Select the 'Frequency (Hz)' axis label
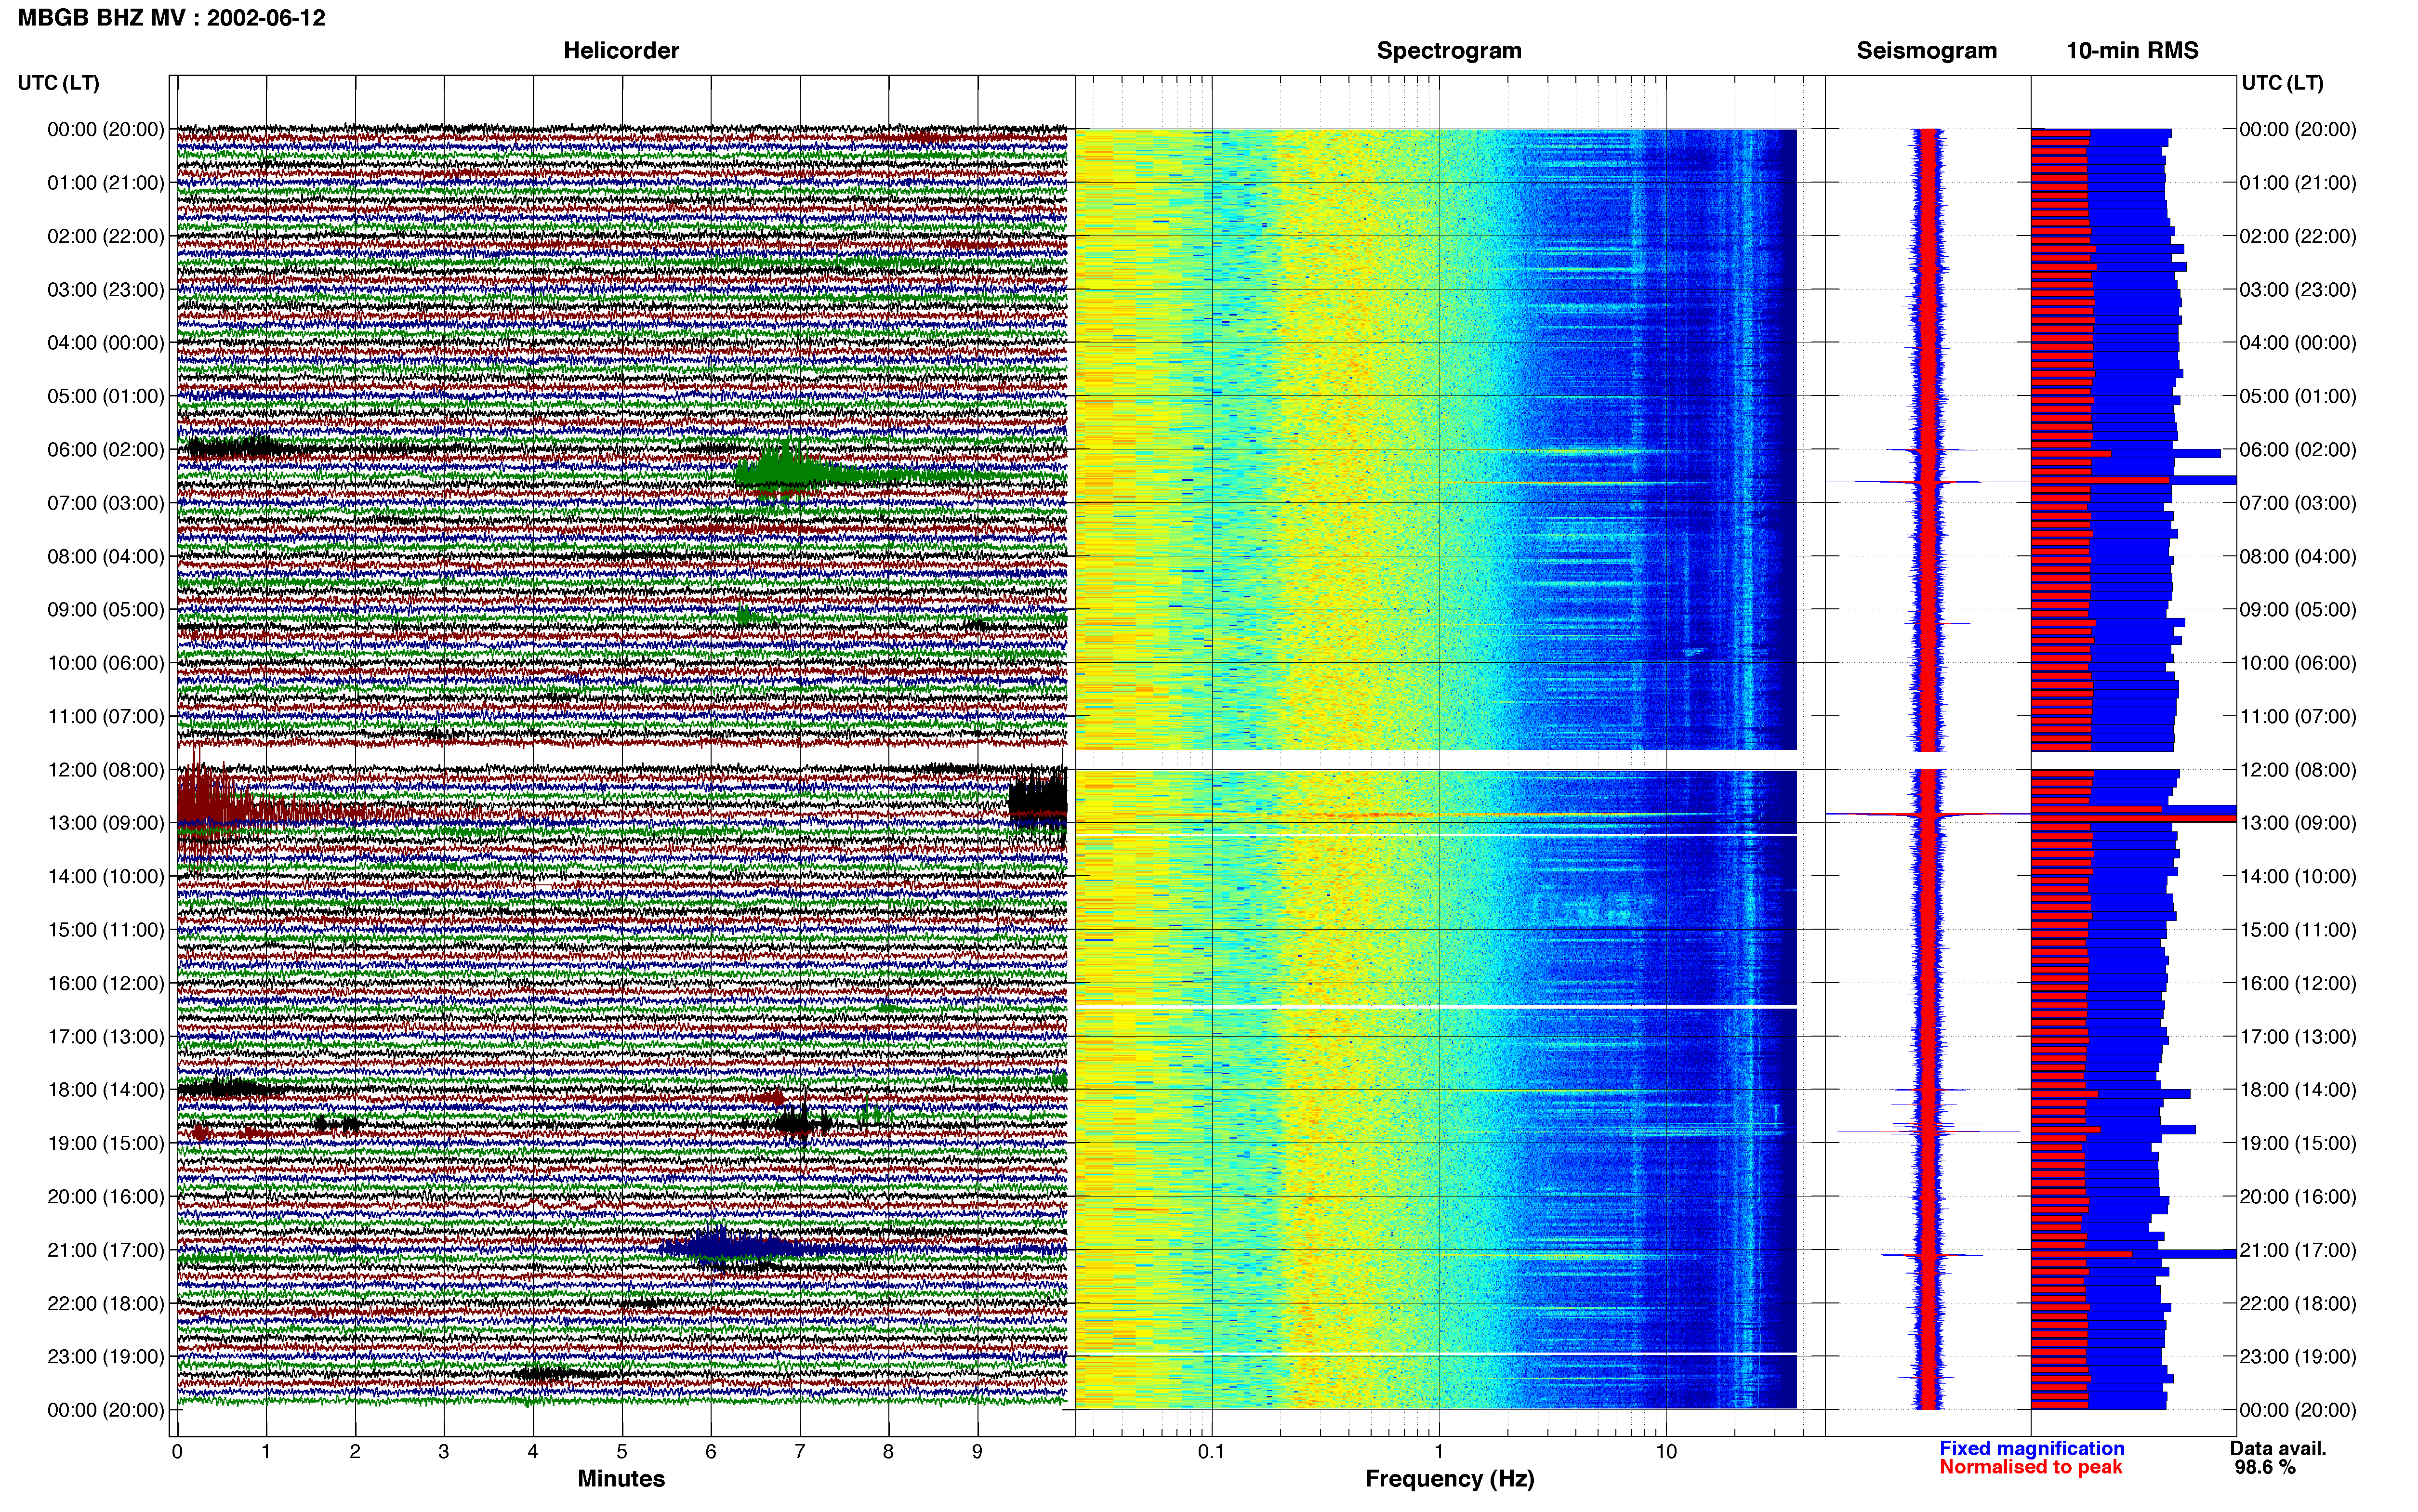Screen dimensions: 2418x1512 point(1449,1479)
